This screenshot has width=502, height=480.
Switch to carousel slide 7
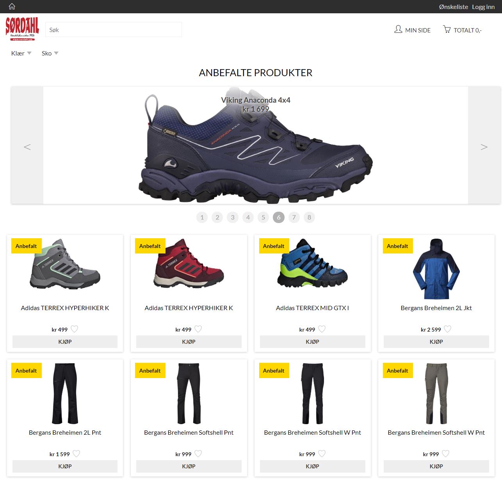pos(294,218)
